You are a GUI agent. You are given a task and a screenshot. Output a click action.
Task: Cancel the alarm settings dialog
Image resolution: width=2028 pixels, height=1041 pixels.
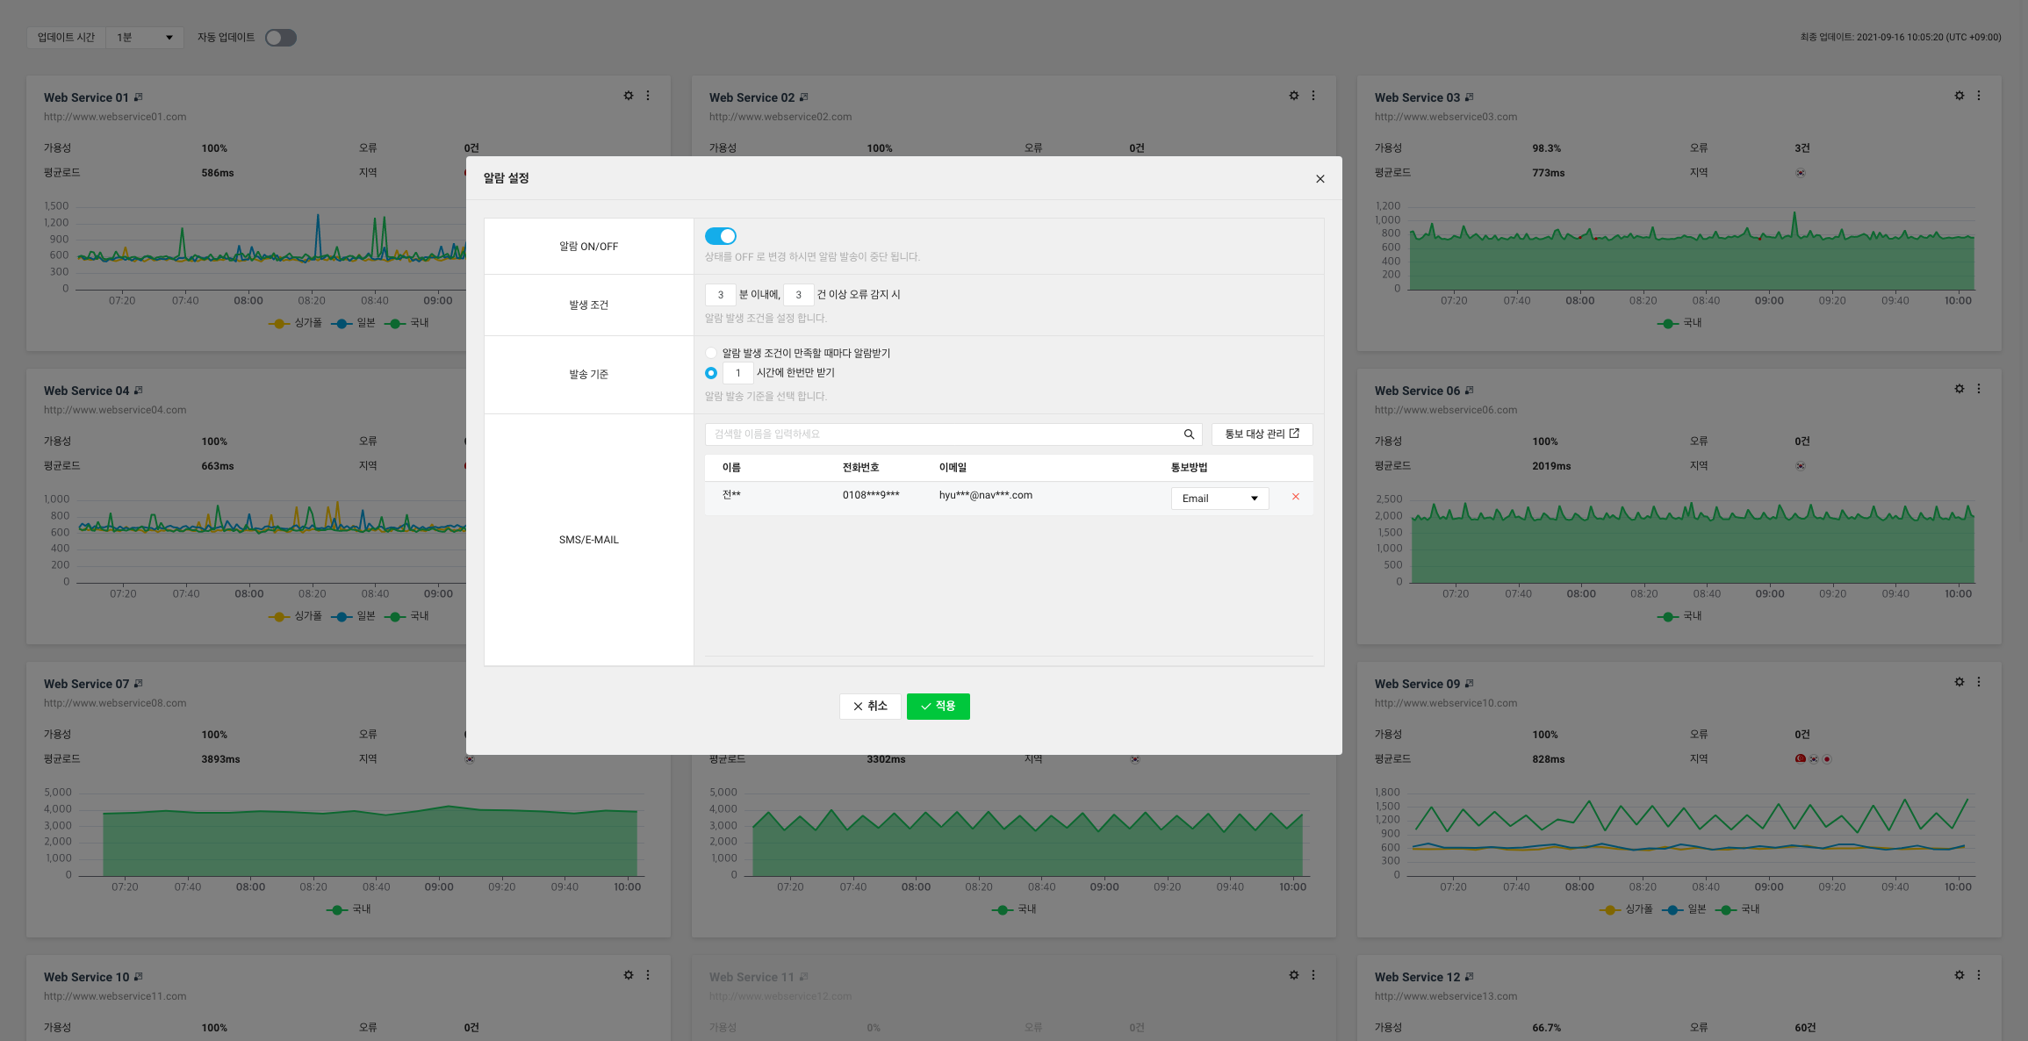click(870, 707)
